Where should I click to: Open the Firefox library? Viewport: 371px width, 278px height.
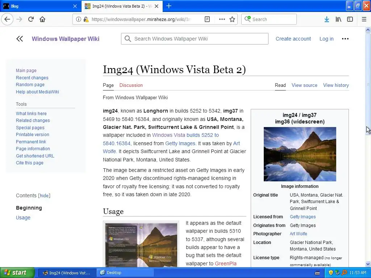(x=338, y=19)
